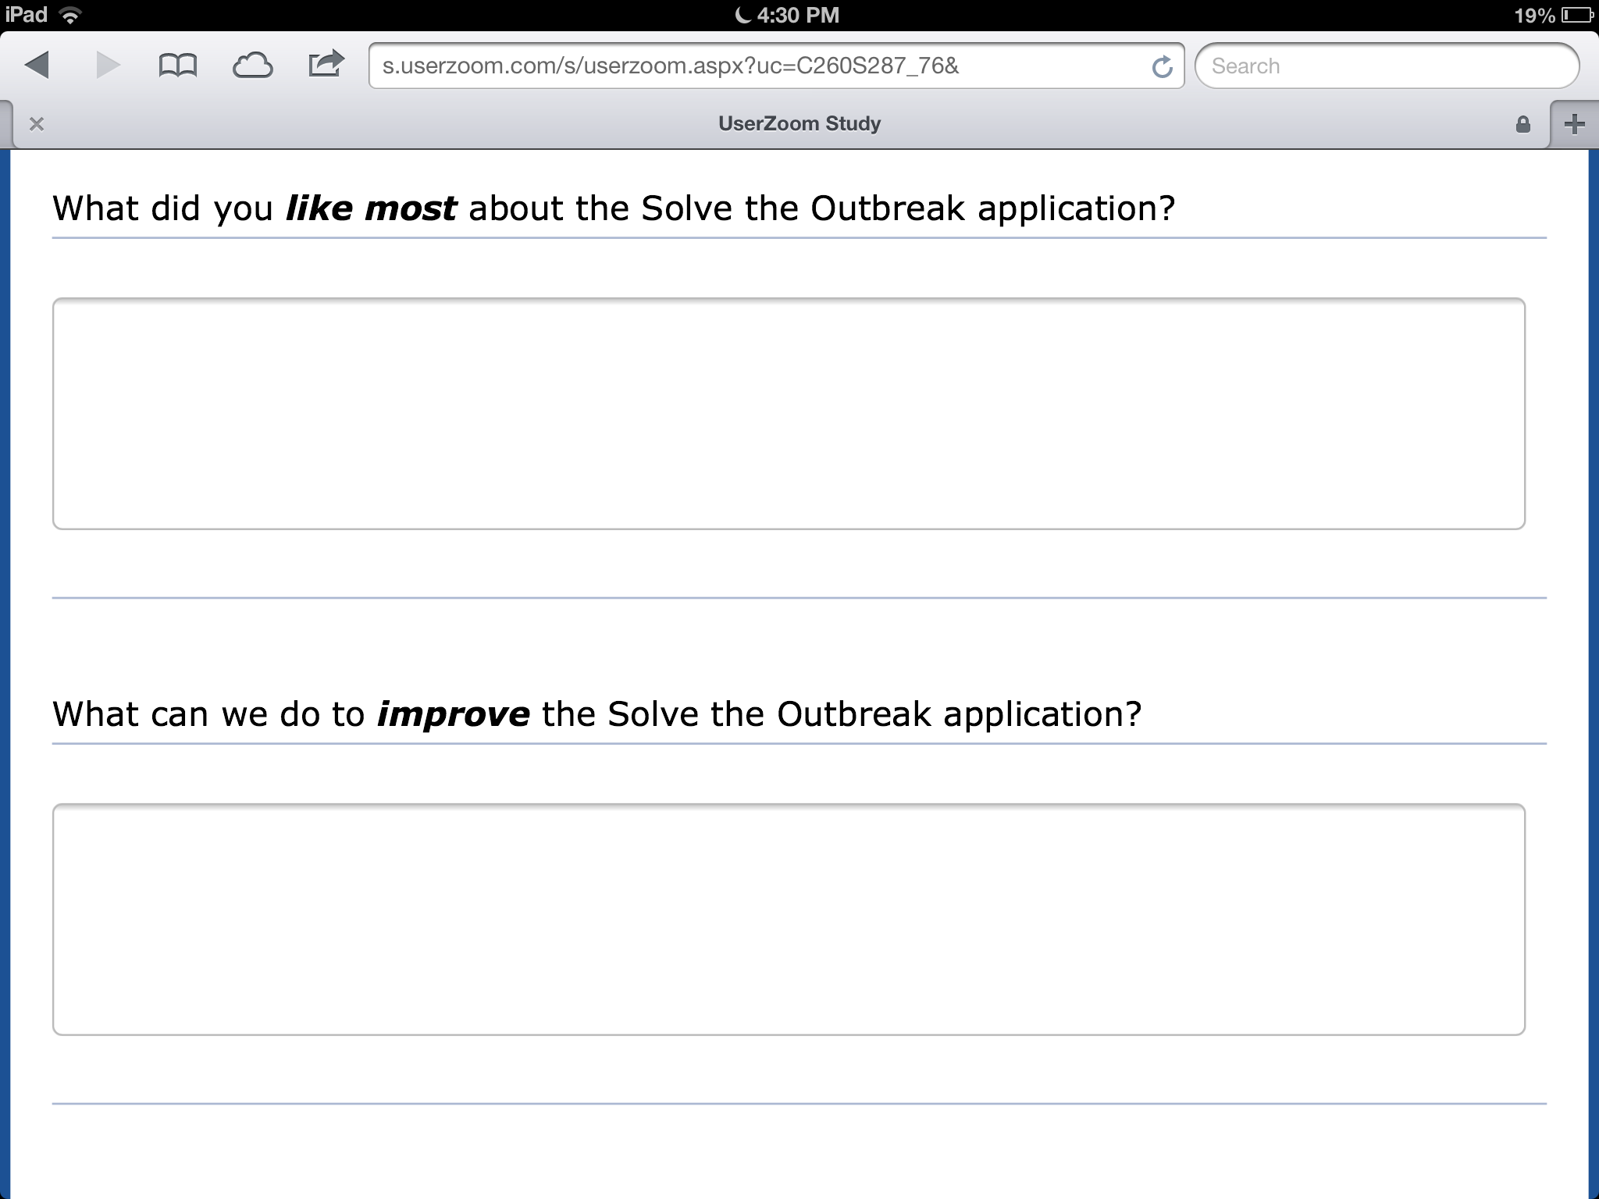Click the Safari Search field
The height and width of the screenshot is (1199, 1599).
tap(1387, 66)
